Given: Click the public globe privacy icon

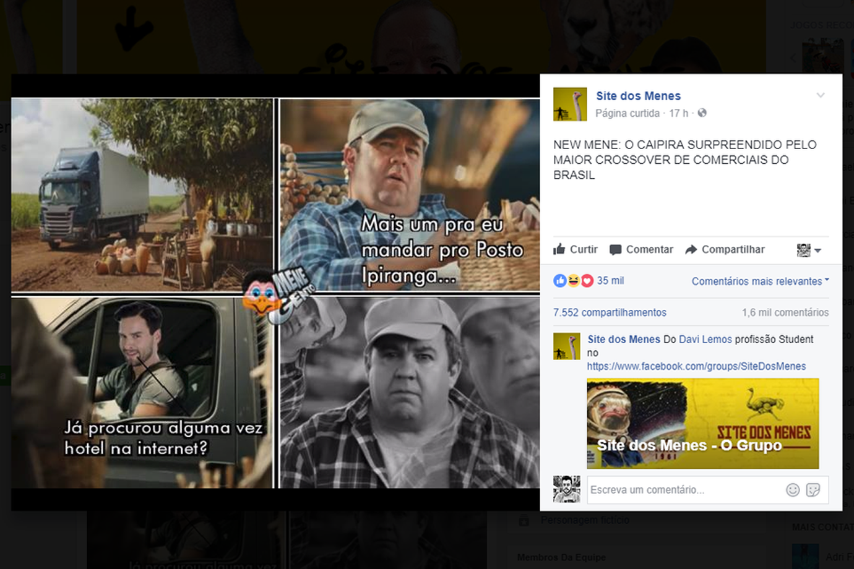Looking at the screenshot, I should 702,113.
